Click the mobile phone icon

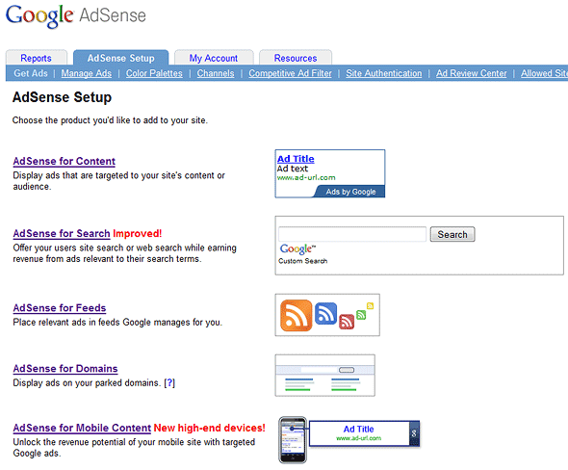(293, 440)
